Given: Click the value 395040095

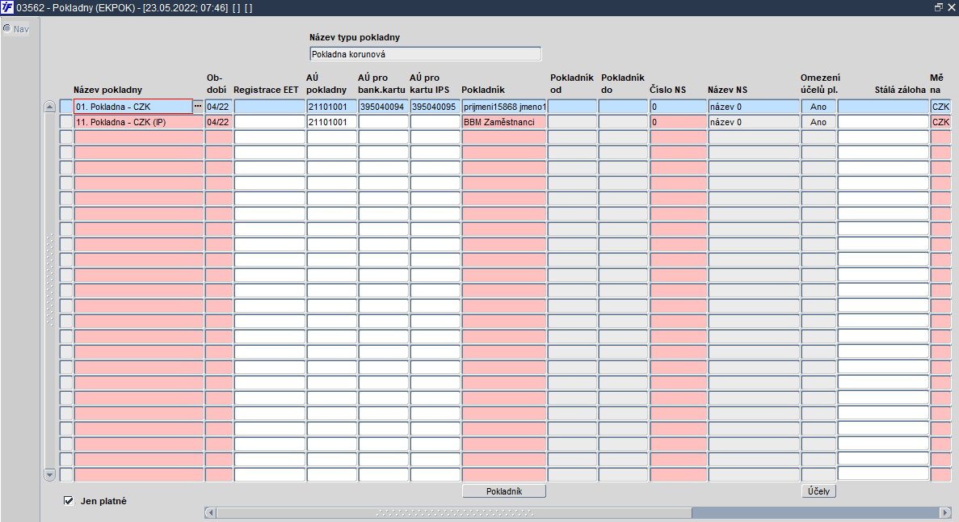Looking at the screenshot, I should click(x=435, y=107).
